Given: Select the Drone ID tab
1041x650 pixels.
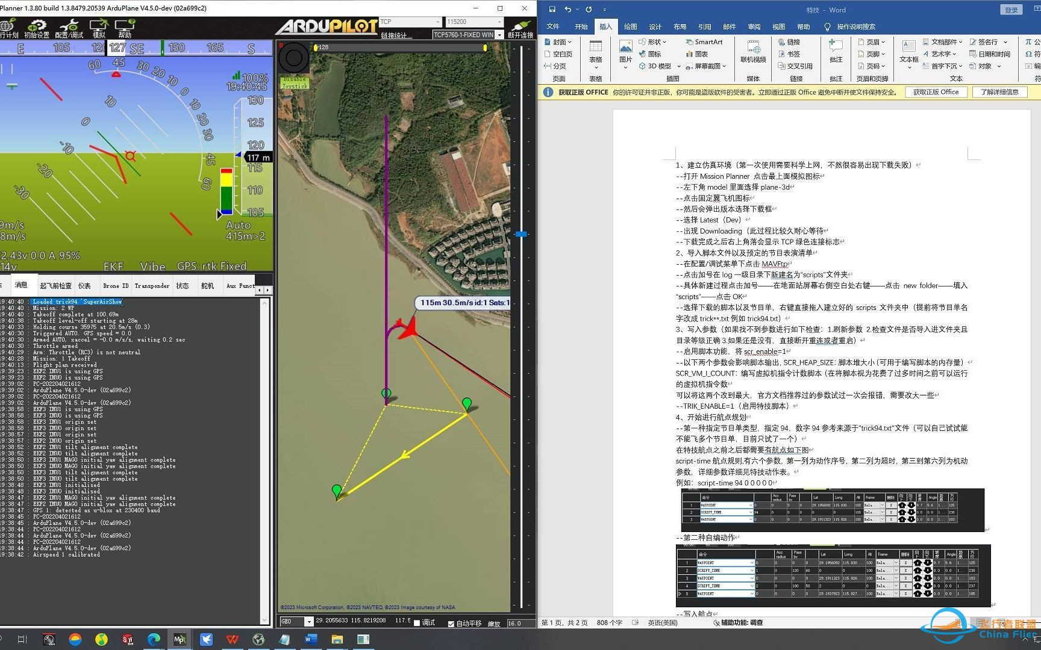Looking at the screenshot, I should click(x=115, y=286).
